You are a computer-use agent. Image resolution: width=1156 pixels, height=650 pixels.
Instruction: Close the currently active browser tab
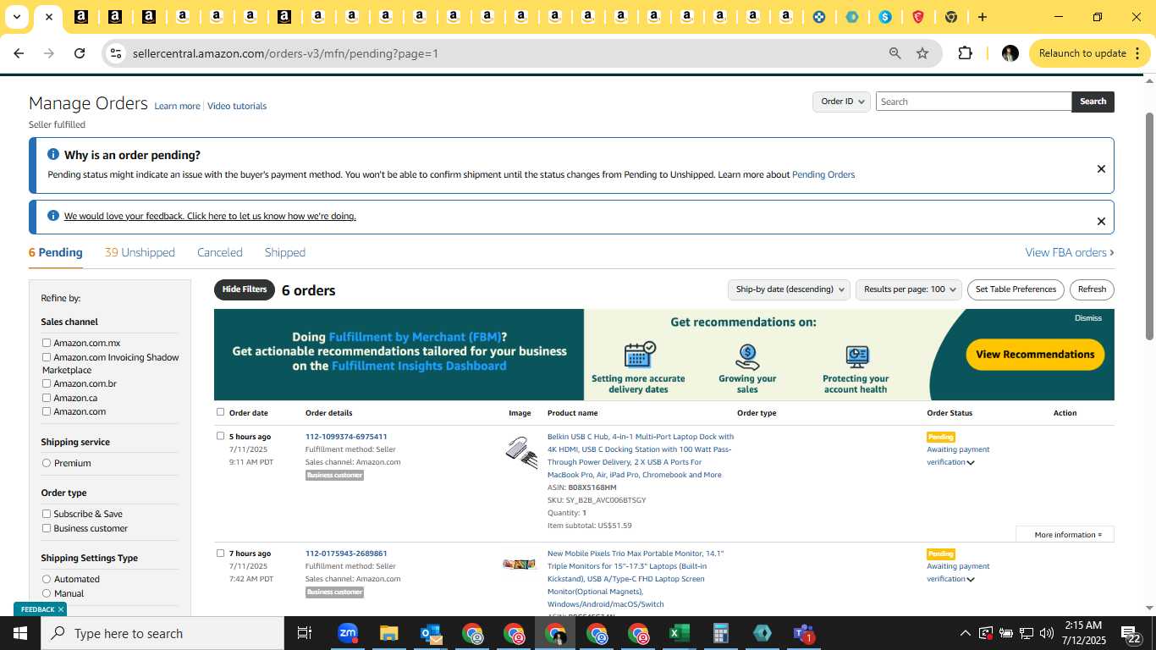click(x=49, y=17)
